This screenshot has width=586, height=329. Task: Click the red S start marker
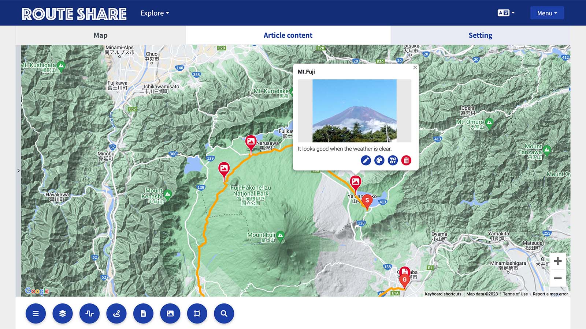tap(367, 201)
